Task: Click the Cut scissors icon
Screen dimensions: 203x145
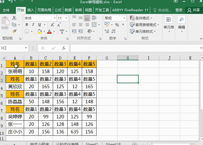Action: pos(14,18)
